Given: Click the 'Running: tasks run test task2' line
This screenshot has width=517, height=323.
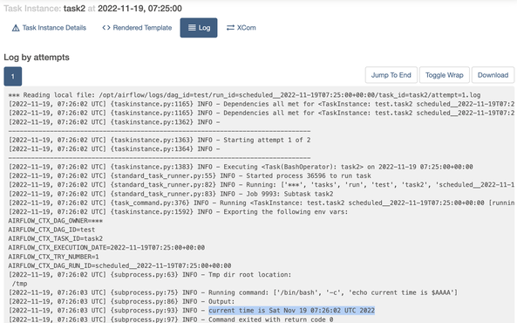Looking at the screenshot, I should point(262,184).
